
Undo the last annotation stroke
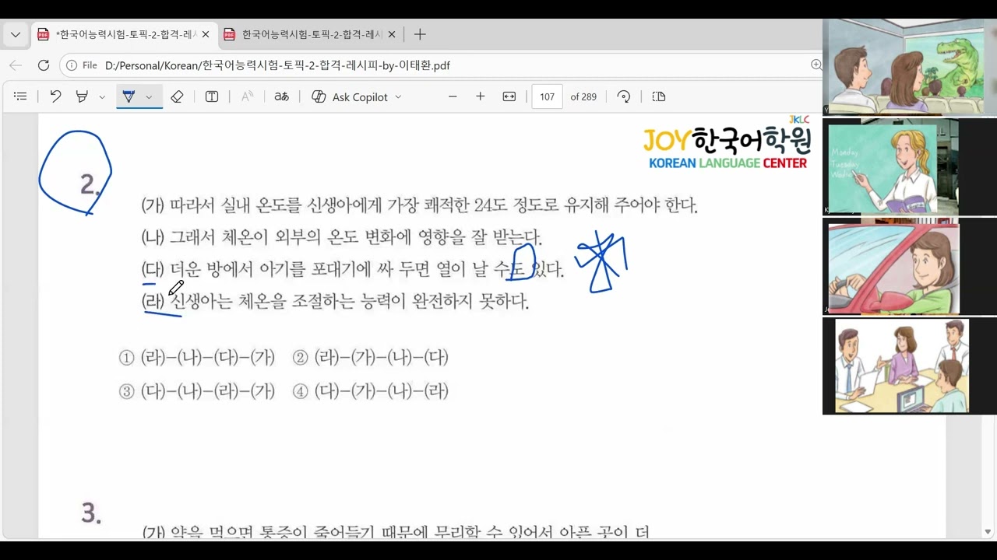pos(55,96)
